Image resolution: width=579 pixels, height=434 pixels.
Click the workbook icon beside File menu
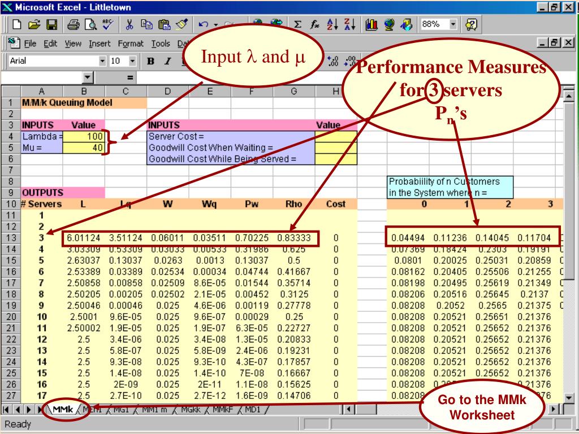pos(14,43)
